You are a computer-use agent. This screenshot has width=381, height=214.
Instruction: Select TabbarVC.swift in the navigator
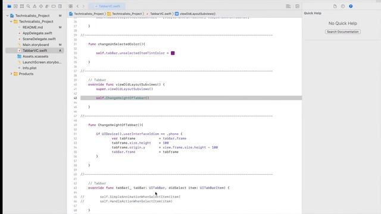point(35,51)
